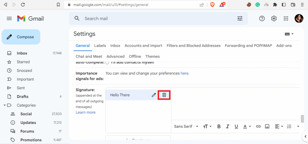Open Gmail settings gear icon
This screenshot has height=144, width=308.
coord(274,19)
